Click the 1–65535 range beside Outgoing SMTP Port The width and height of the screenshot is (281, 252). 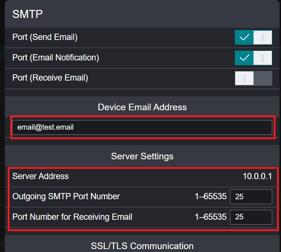tap(211, 197)
